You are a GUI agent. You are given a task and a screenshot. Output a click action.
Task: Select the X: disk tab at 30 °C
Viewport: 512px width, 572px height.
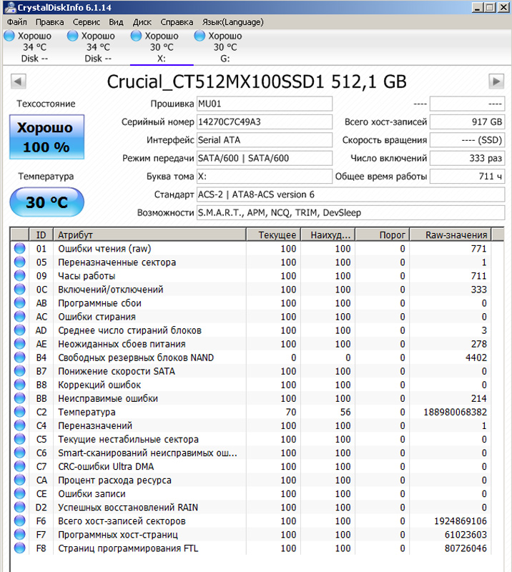[x=162, y=47]
